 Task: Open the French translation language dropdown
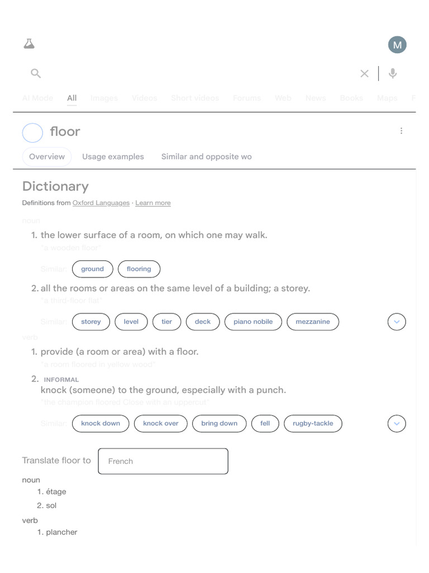(x=163, y=461)
